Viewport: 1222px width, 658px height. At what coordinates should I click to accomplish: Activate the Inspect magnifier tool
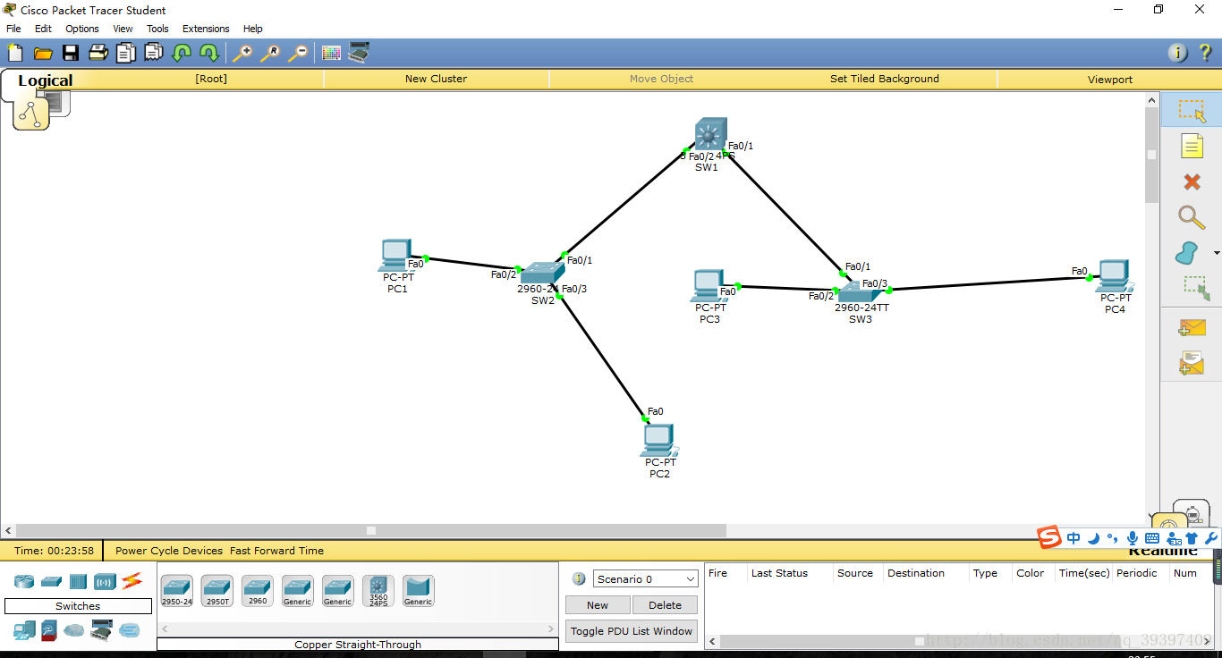click(1191, 217)
